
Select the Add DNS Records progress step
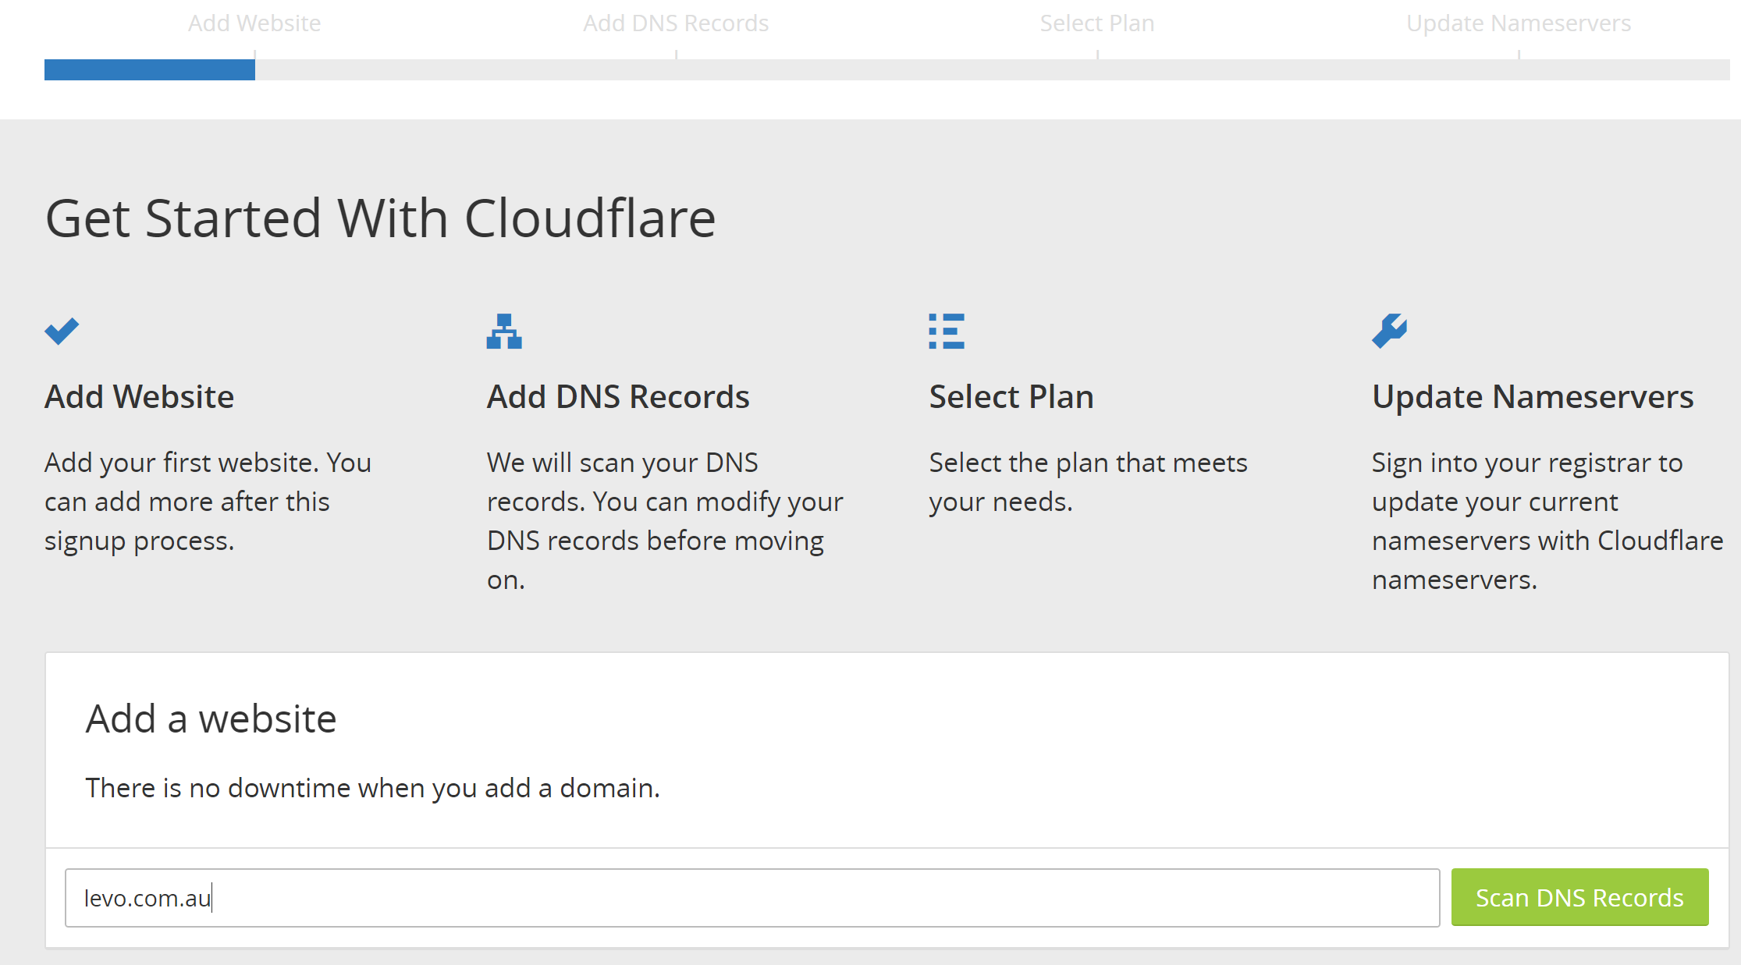click(676, 23)
